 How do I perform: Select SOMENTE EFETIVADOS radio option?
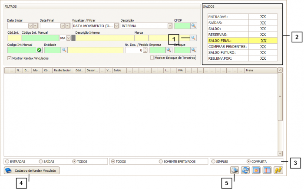(161, 161)
